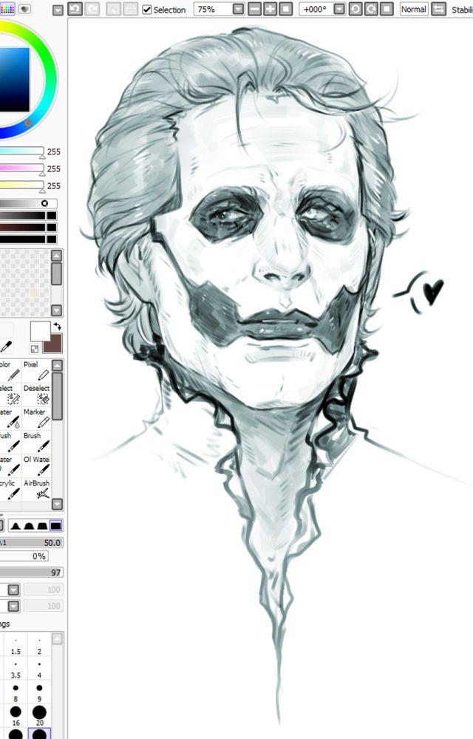Select the fully flat rectangular brush edge shape
473x739 pixels.
point(55,525)
